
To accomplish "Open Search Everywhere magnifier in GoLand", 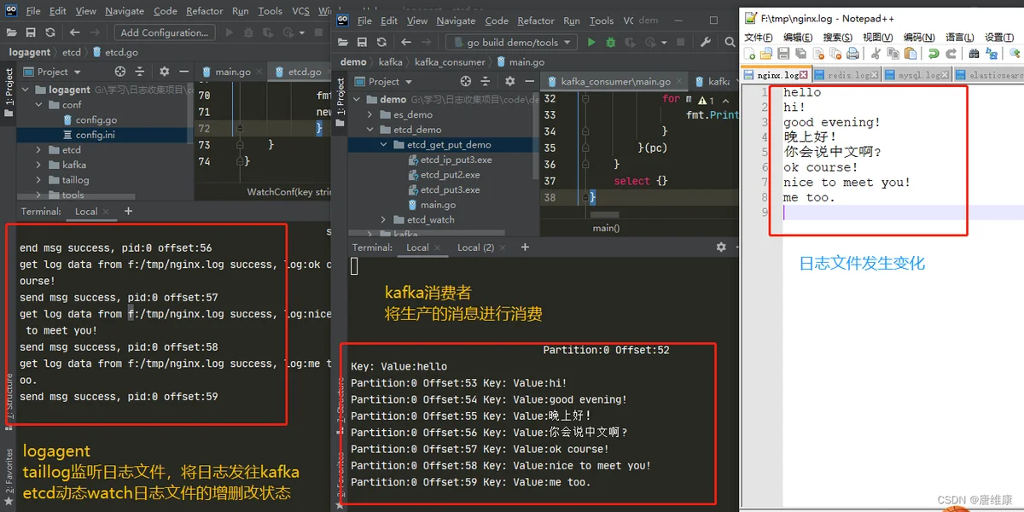I will [x=730, y=41].
